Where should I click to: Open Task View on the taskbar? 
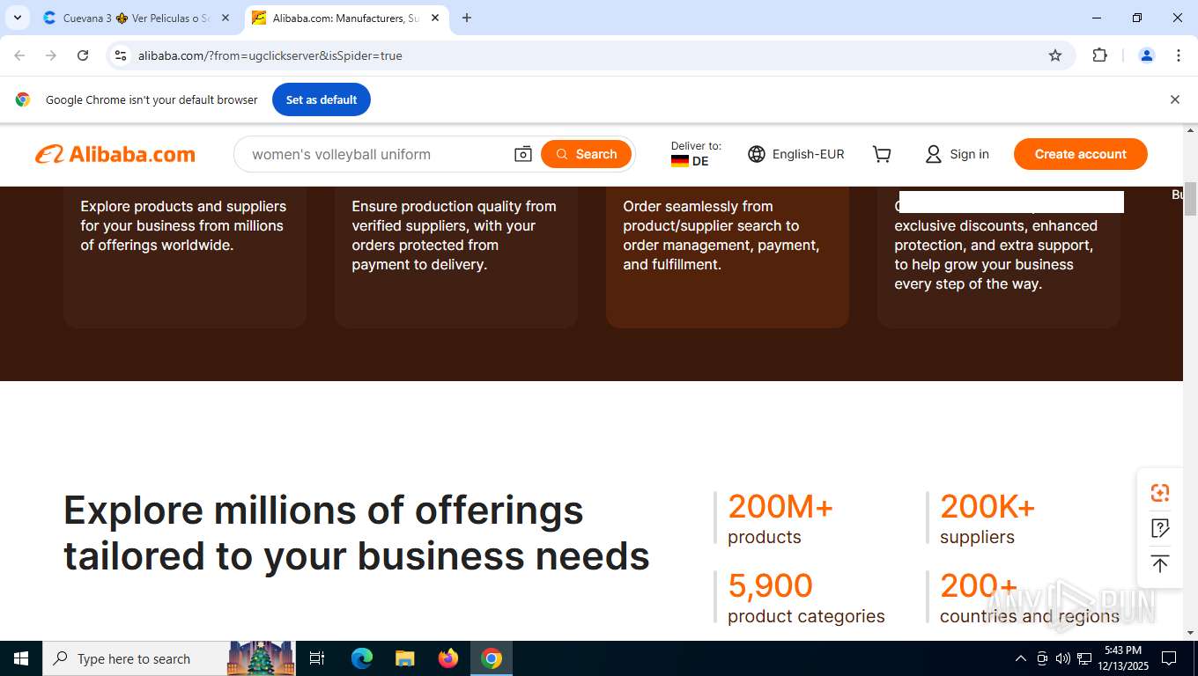click(317, 658)
